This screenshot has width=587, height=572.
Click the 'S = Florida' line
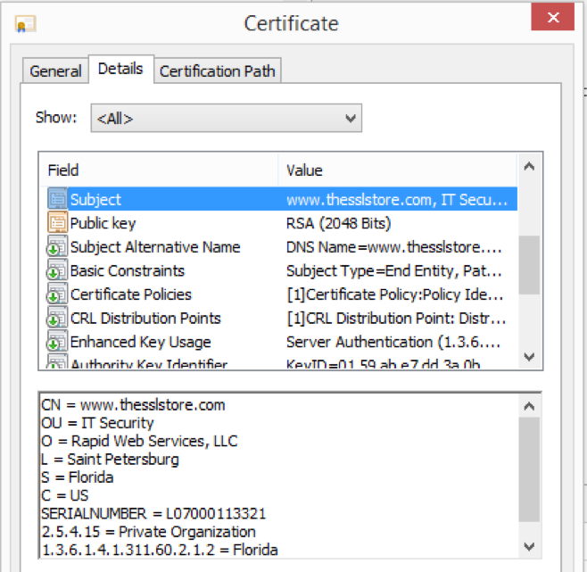[x=77, y=477]
